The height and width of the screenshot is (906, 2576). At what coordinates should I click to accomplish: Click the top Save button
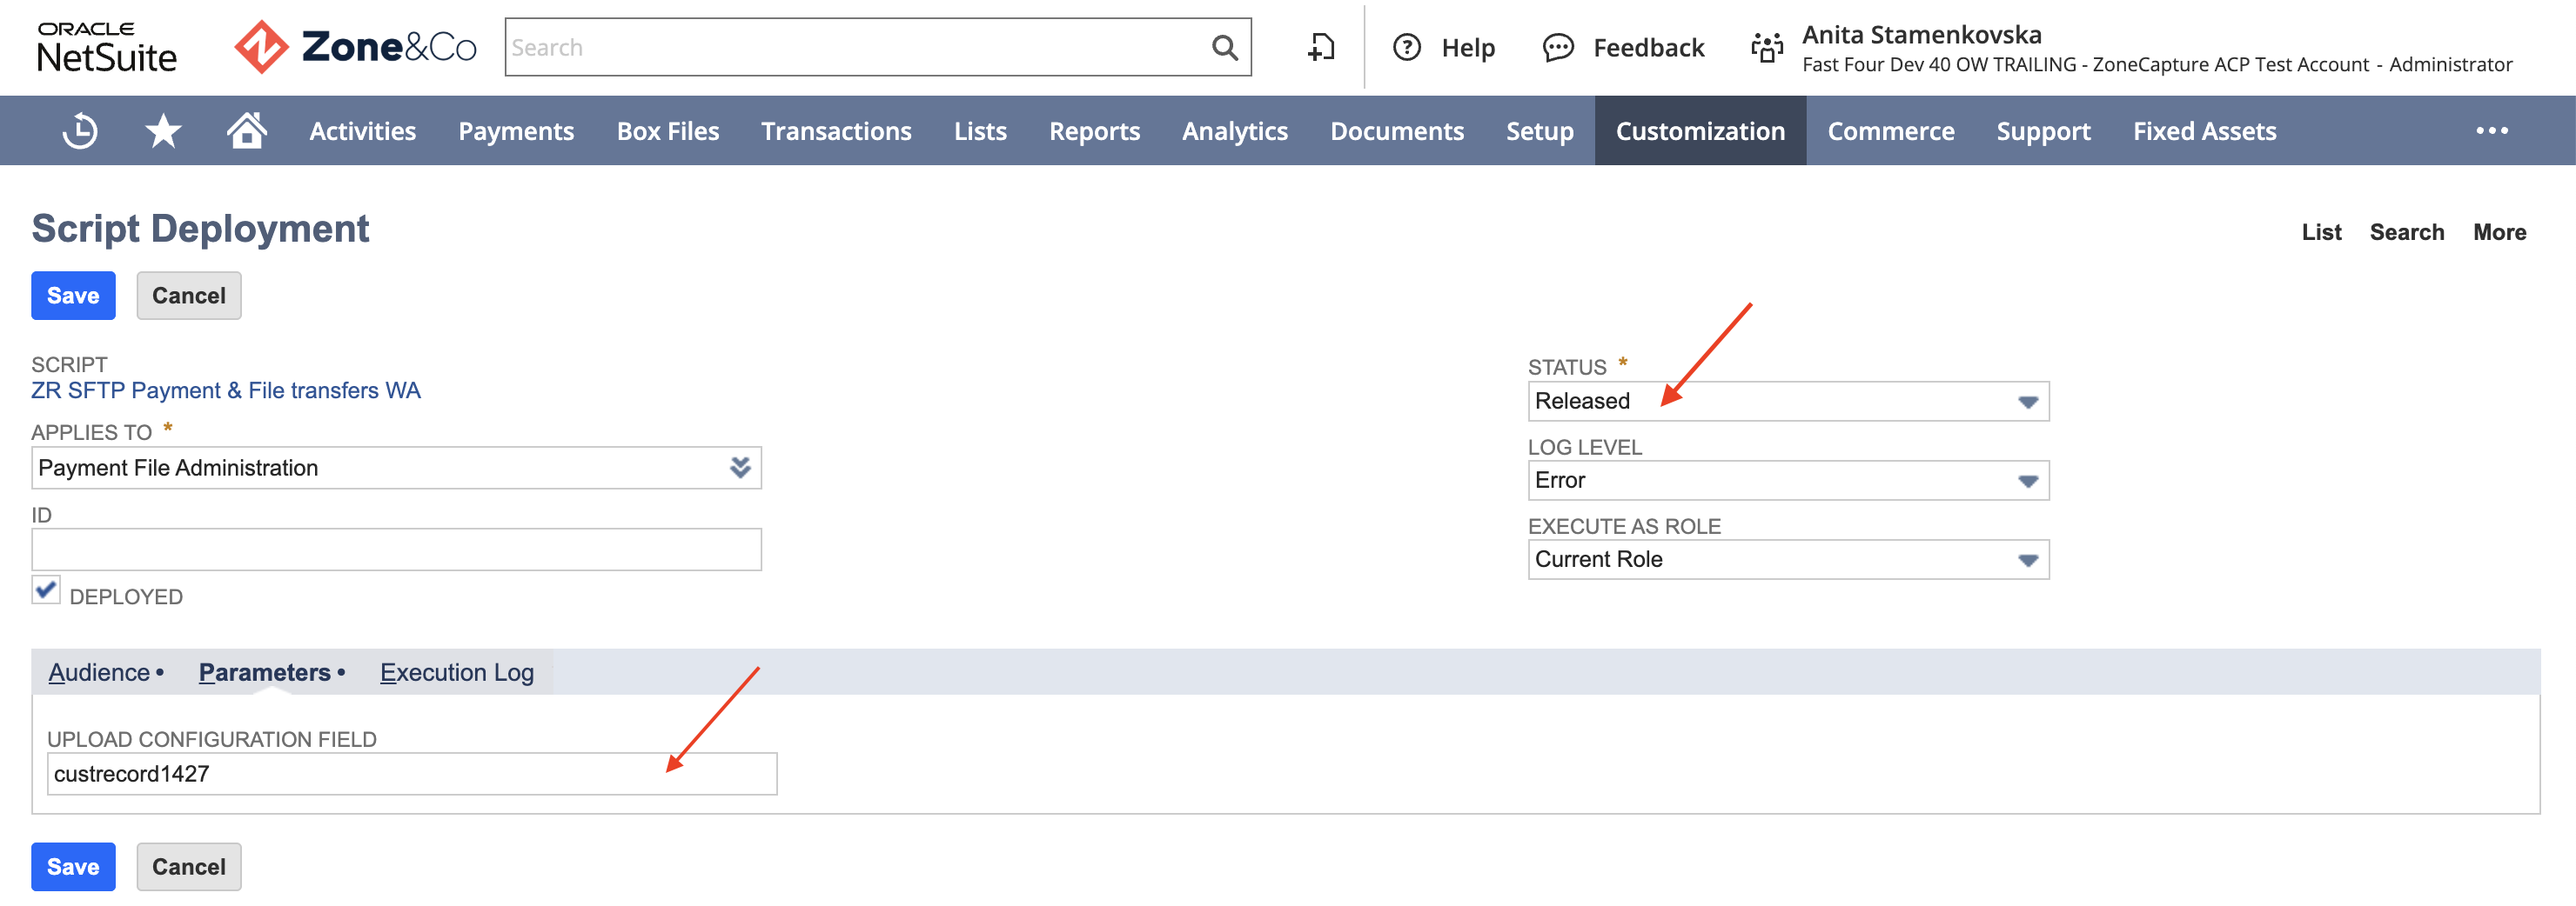point(73,296)
